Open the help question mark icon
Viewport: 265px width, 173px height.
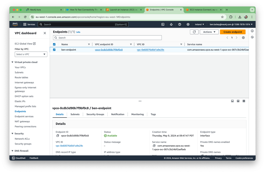(x=180, y=24)
